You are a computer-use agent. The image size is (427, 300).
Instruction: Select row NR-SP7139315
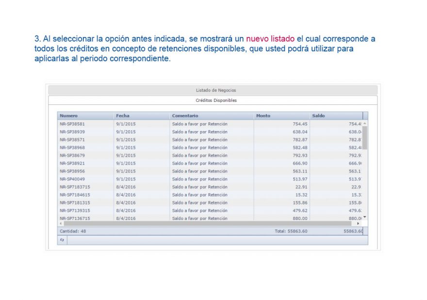[x=210, y=211]
